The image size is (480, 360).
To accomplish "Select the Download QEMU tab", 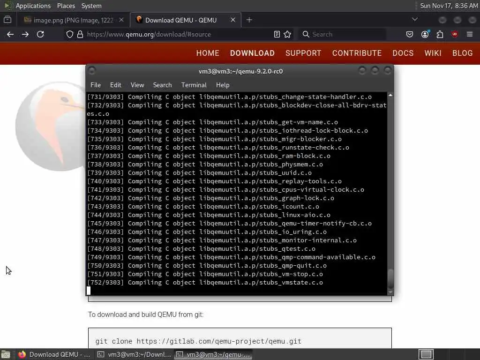I will pyautogui.click(x=186, y=20).
